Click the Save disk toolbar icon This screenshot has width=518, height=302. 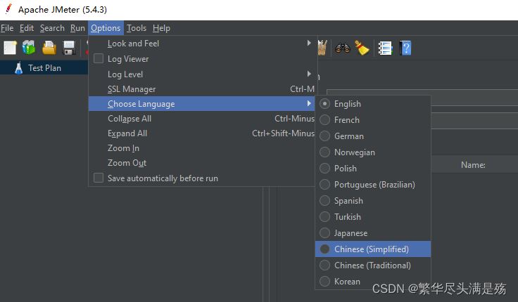pyautogui.click(x=69, y=48)
